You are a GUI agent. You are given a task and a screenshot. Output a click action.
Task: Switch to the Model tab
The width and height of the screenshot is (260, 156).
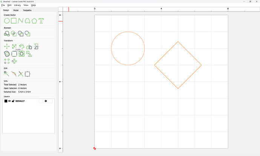(16, 10)
